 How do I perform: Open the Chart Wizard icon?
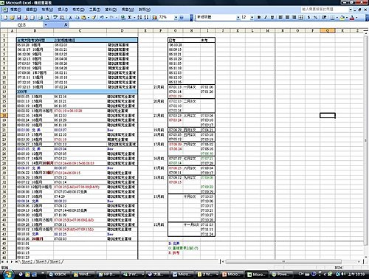pyautogui.click(x=154, y=17)
